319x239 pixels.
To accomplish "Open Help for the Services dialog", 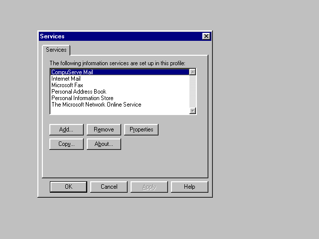I will point(189,187).
